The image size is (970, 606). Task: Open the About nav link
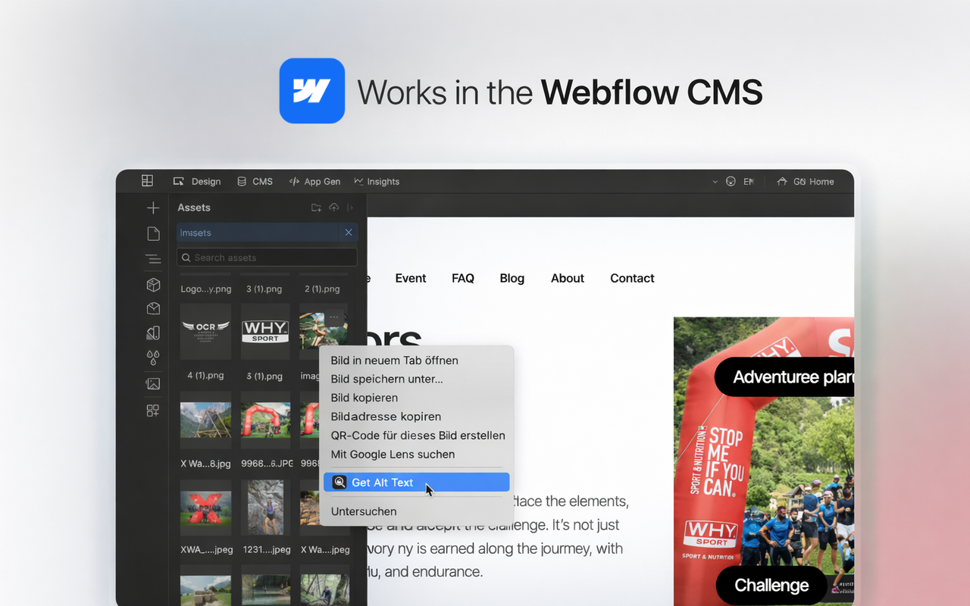pos(568,278)
